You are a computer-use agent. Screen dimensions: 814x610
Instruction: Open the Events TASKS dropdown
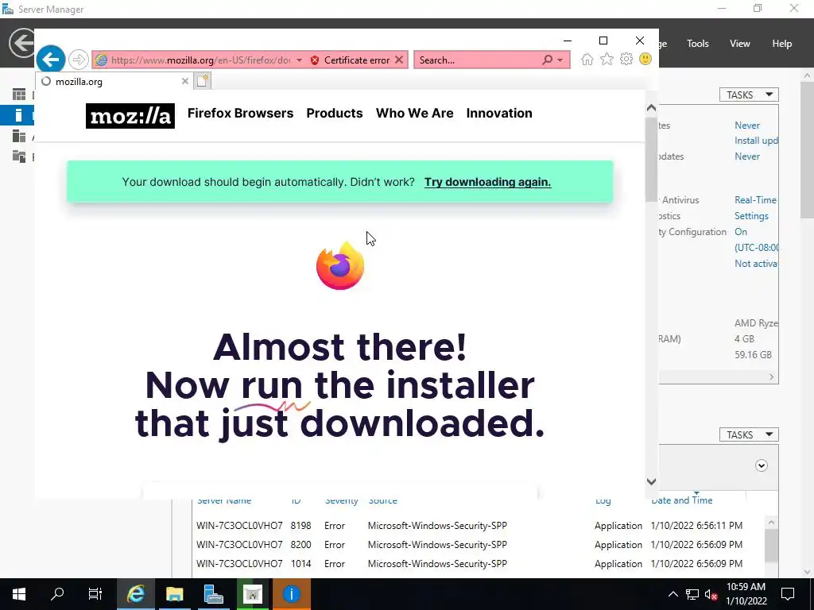pos(749,434)
